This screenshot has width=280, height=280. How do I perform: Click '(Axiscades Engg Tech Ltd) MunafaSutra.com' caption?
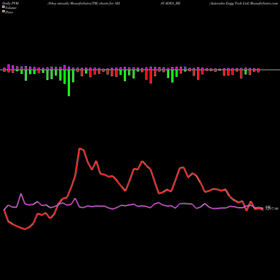(x=244, y=3)
